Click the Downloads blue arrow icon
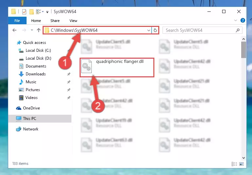Screen dimensions: 252x175 (21, 74)
